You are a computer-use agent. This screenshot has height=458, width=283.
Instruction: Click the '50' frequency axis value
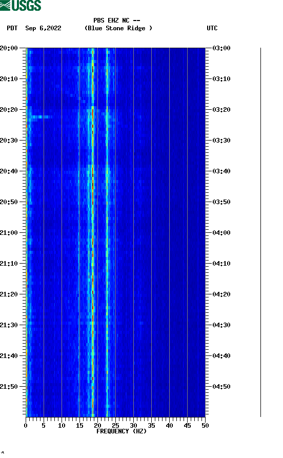tap(205, 426)
